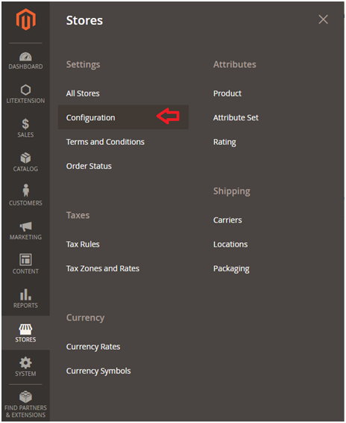
Task: Open the Configuration settings link
Action: 91,117
